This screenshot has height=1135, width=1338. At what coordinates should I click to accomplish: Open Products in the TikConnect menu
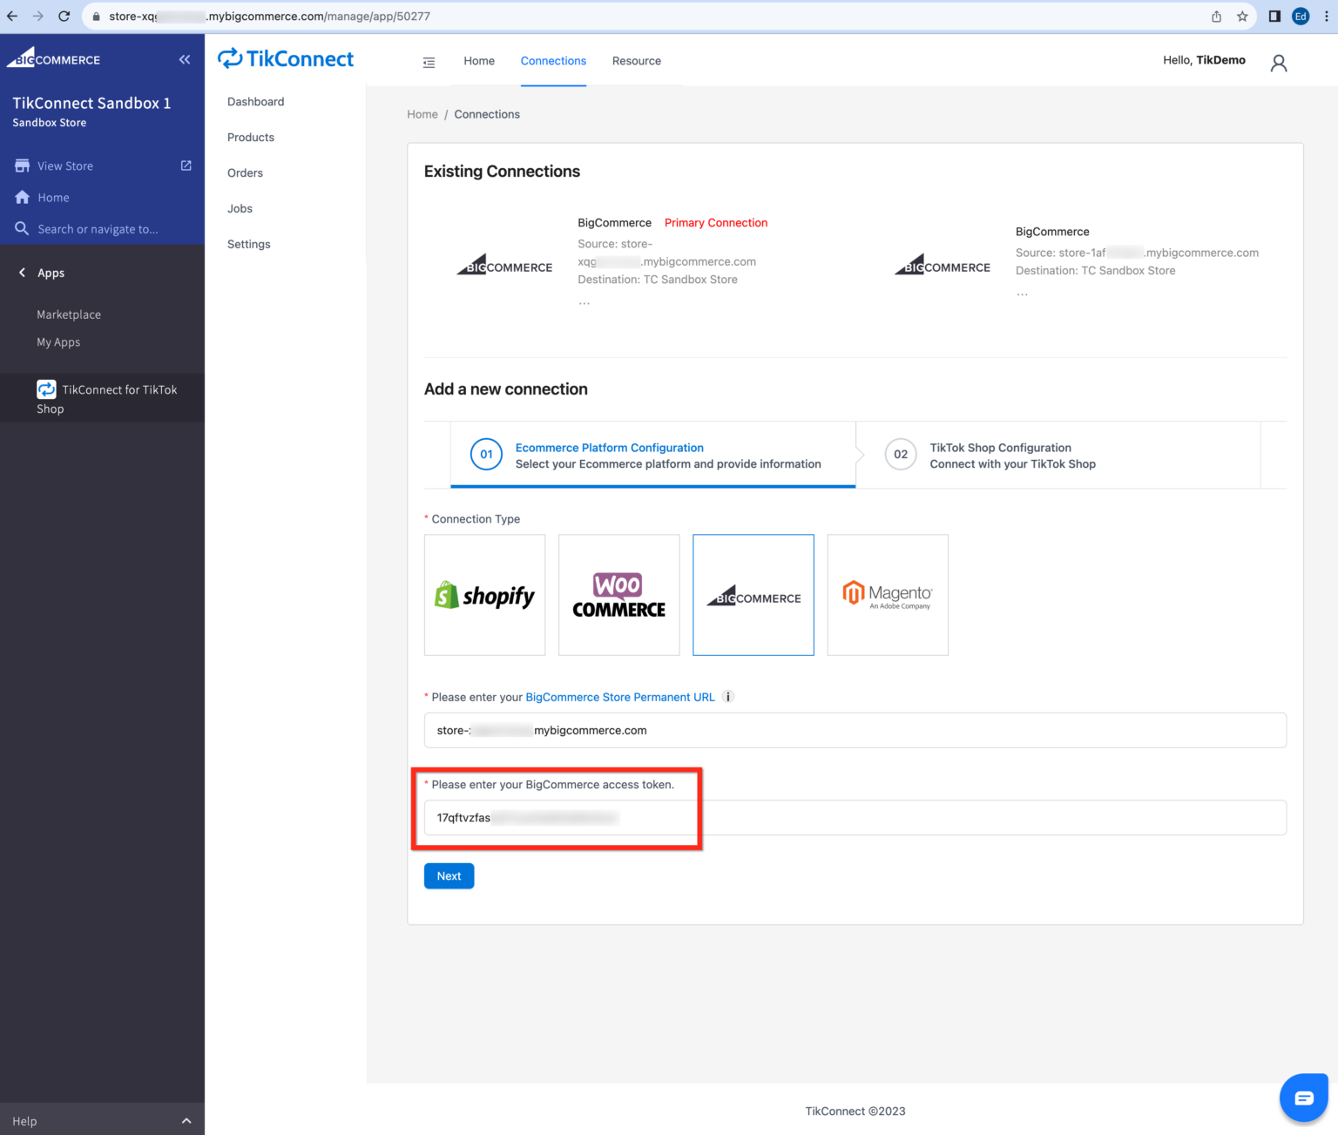pyautogui.click(x=251, y=138)
